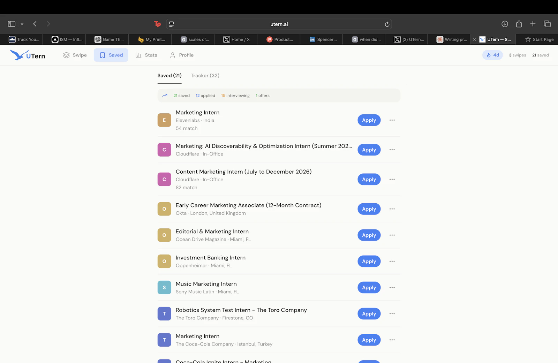Click the Elevenlabs E company avatar

pos(164,120)
